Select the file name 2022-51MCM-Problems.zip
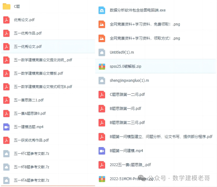 pos(132,179)
